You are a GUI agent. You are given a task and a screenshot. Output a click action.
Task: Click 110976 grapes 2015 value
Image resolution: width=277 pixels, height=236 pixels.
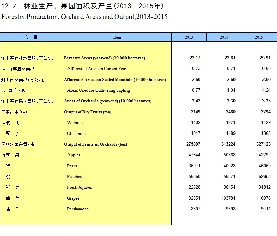[x=264, y=198]
